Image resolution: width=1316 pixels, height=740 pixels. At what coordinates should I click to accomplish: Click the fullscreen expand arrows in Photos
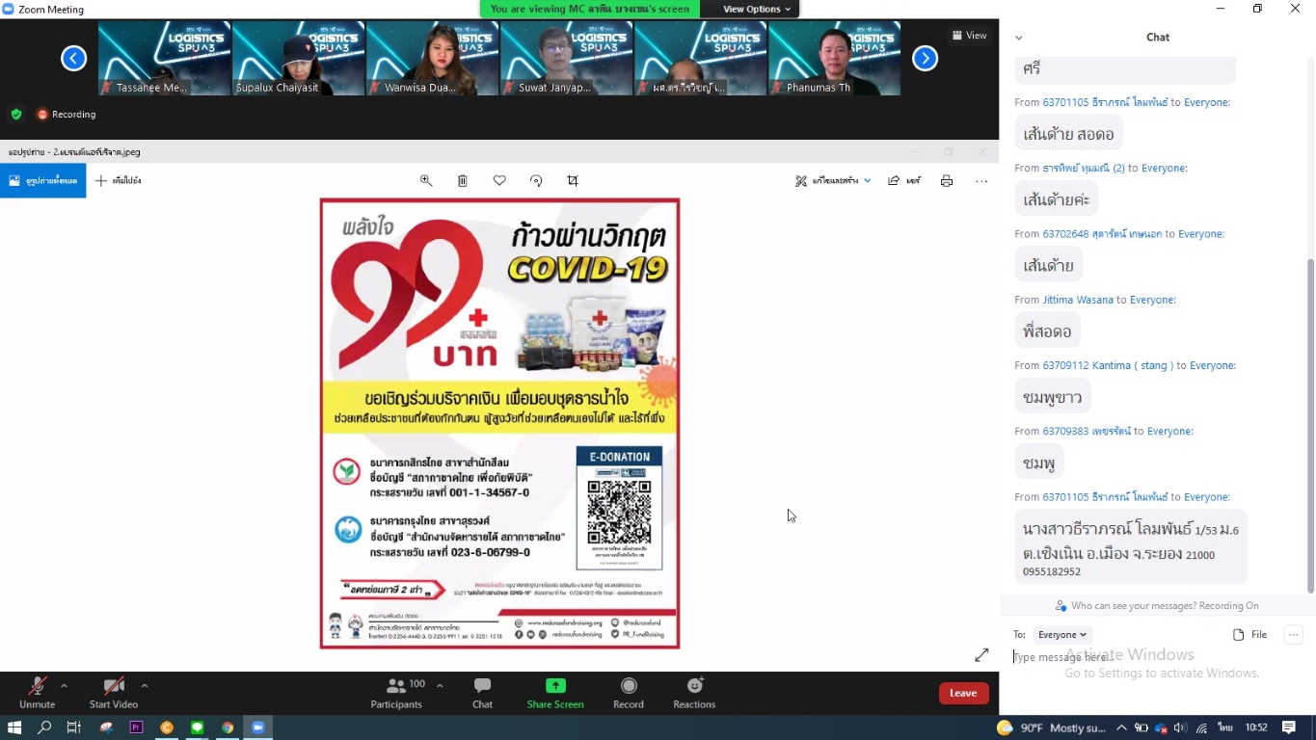pos(981,655)
